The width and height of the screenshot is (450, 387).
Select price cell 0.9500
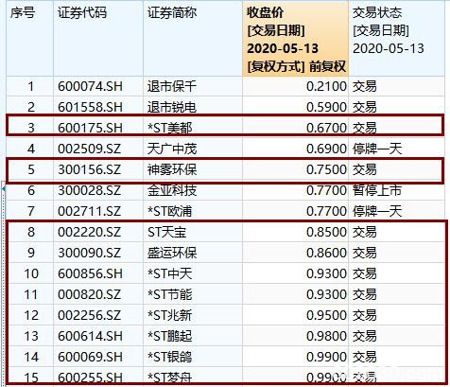pyautogui.click(x=326, y=315)
